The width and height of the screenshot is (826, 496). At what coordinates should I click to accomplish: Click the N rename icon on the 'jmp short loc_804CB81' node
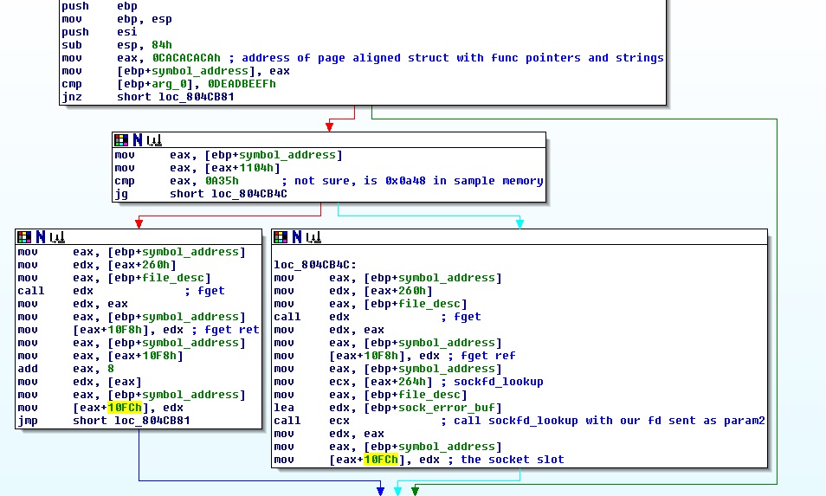tap(41, 237)
